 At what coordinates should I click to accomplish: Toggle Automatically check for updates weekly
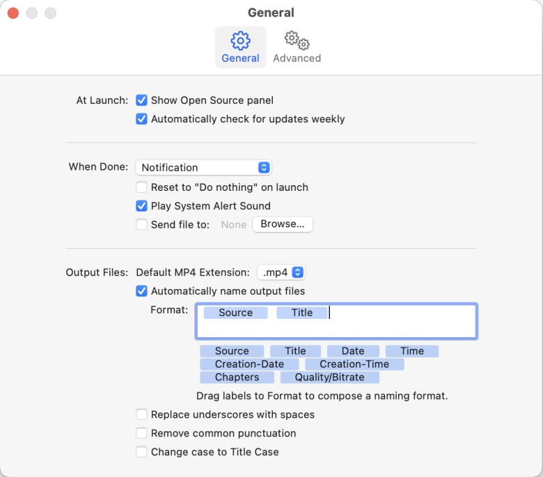point(141,119)
